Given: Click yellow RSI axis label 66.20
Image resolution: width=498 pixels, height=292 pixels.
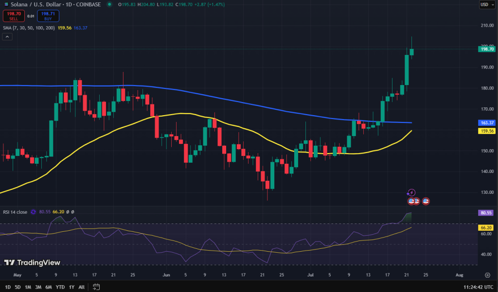Looking at the screenshot, I should coord(486,227).
